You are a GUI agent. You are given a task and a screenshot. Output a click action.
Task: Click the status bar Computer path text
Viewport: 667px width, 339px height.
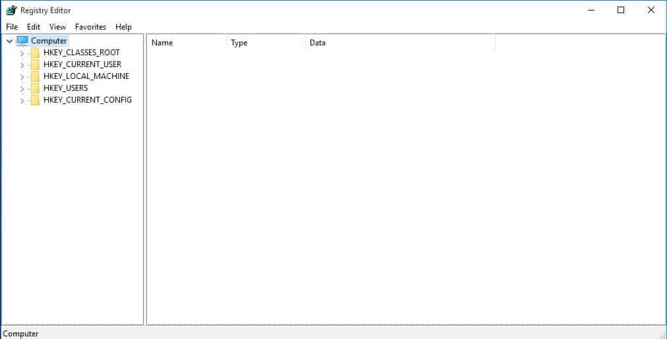(20, 334)
